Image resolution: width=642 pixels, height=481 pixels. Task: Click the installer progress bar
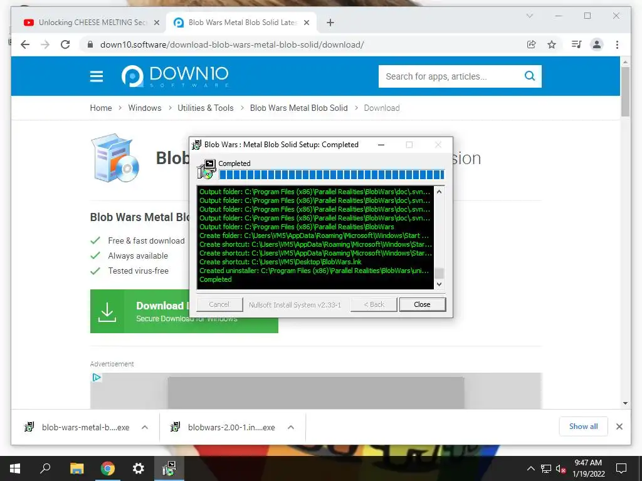[x=332, y=175]
